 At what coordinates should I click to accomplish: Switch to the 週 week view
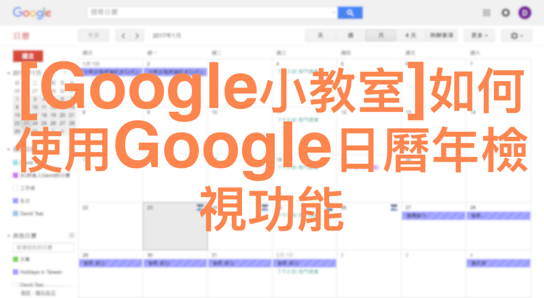pos(350,35)
